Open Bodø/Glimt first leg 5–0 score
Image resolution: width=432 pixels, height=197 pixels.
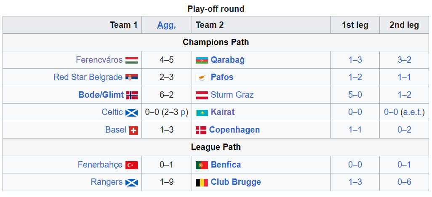click(355, 95)
